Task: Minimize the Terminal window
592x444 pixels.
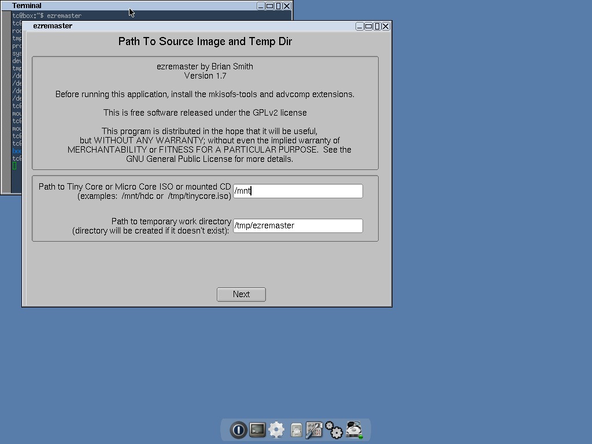Action: [x=260, y=5]
